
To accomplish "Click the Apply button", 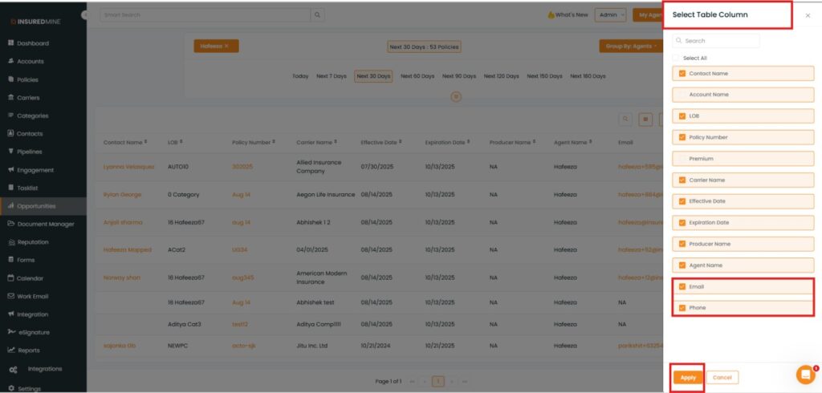I will coord(688,377).
